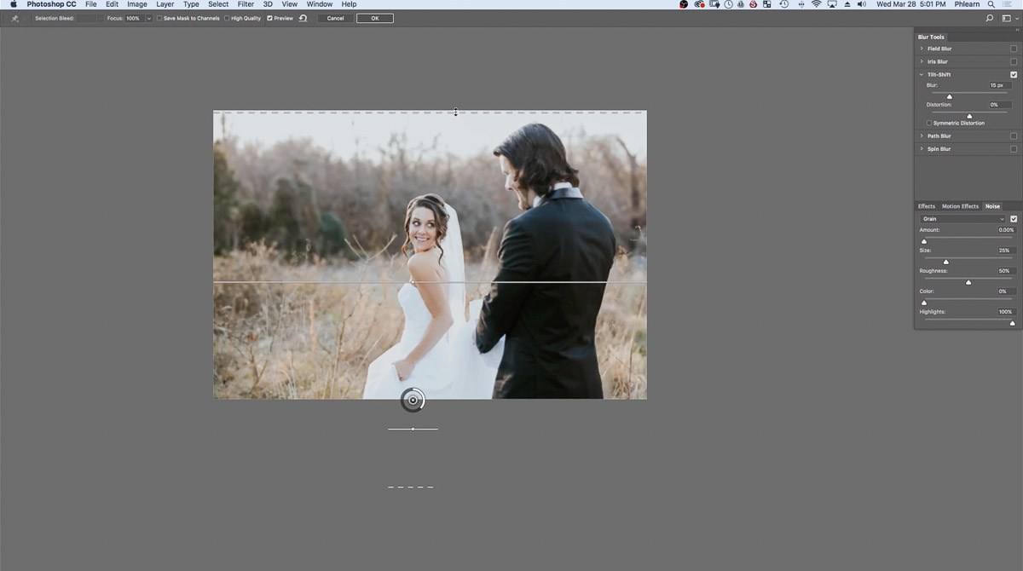This screenshot has width=1023, height=571.
Task: Click the OK button
Action: 375,18
